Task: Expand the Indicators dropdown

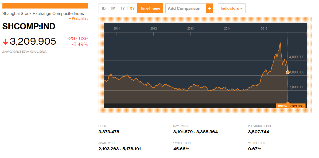Action: click(232, 8)
